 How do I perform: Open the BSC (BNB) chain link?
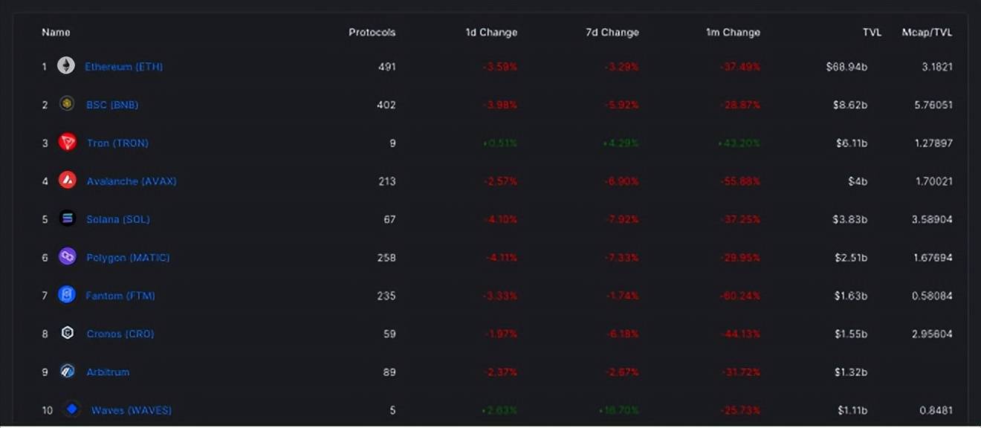[x=112, y=105]
